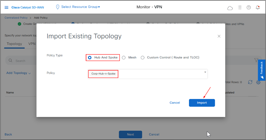Screen dimensions: 266x140
Task: Expand the Policy dropdown list
Action: [x=205, y=72]
